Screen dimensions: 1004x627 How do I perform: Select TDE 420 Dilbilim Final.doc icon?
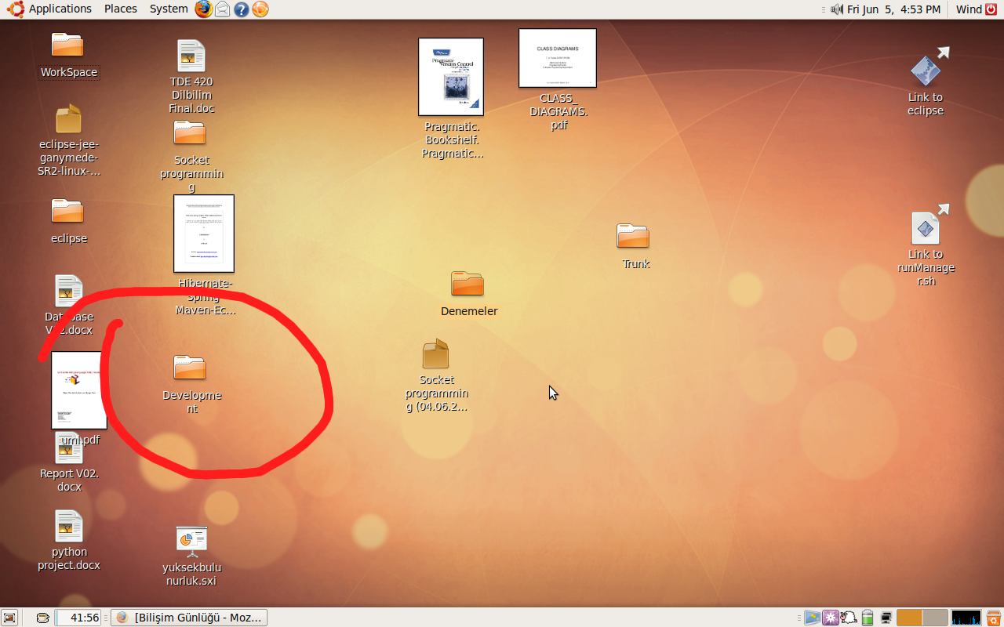191,56
